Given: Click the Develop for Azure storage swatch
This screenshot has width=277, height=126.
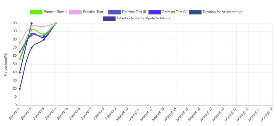Looking at the screenshot, I should point(195,12).
